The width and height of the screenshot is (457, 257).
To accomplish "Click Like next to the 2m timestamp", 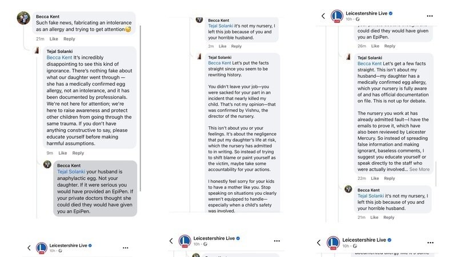I will tap(222, 46).
